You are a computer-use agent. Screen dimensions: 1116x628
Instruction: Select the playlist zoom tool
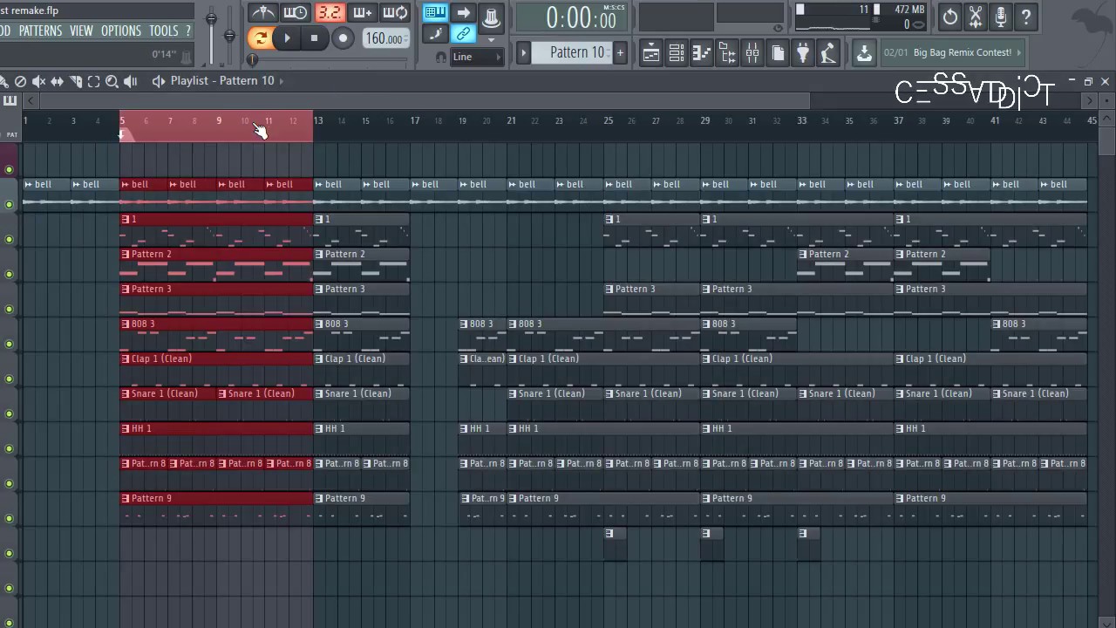[112, 81]
